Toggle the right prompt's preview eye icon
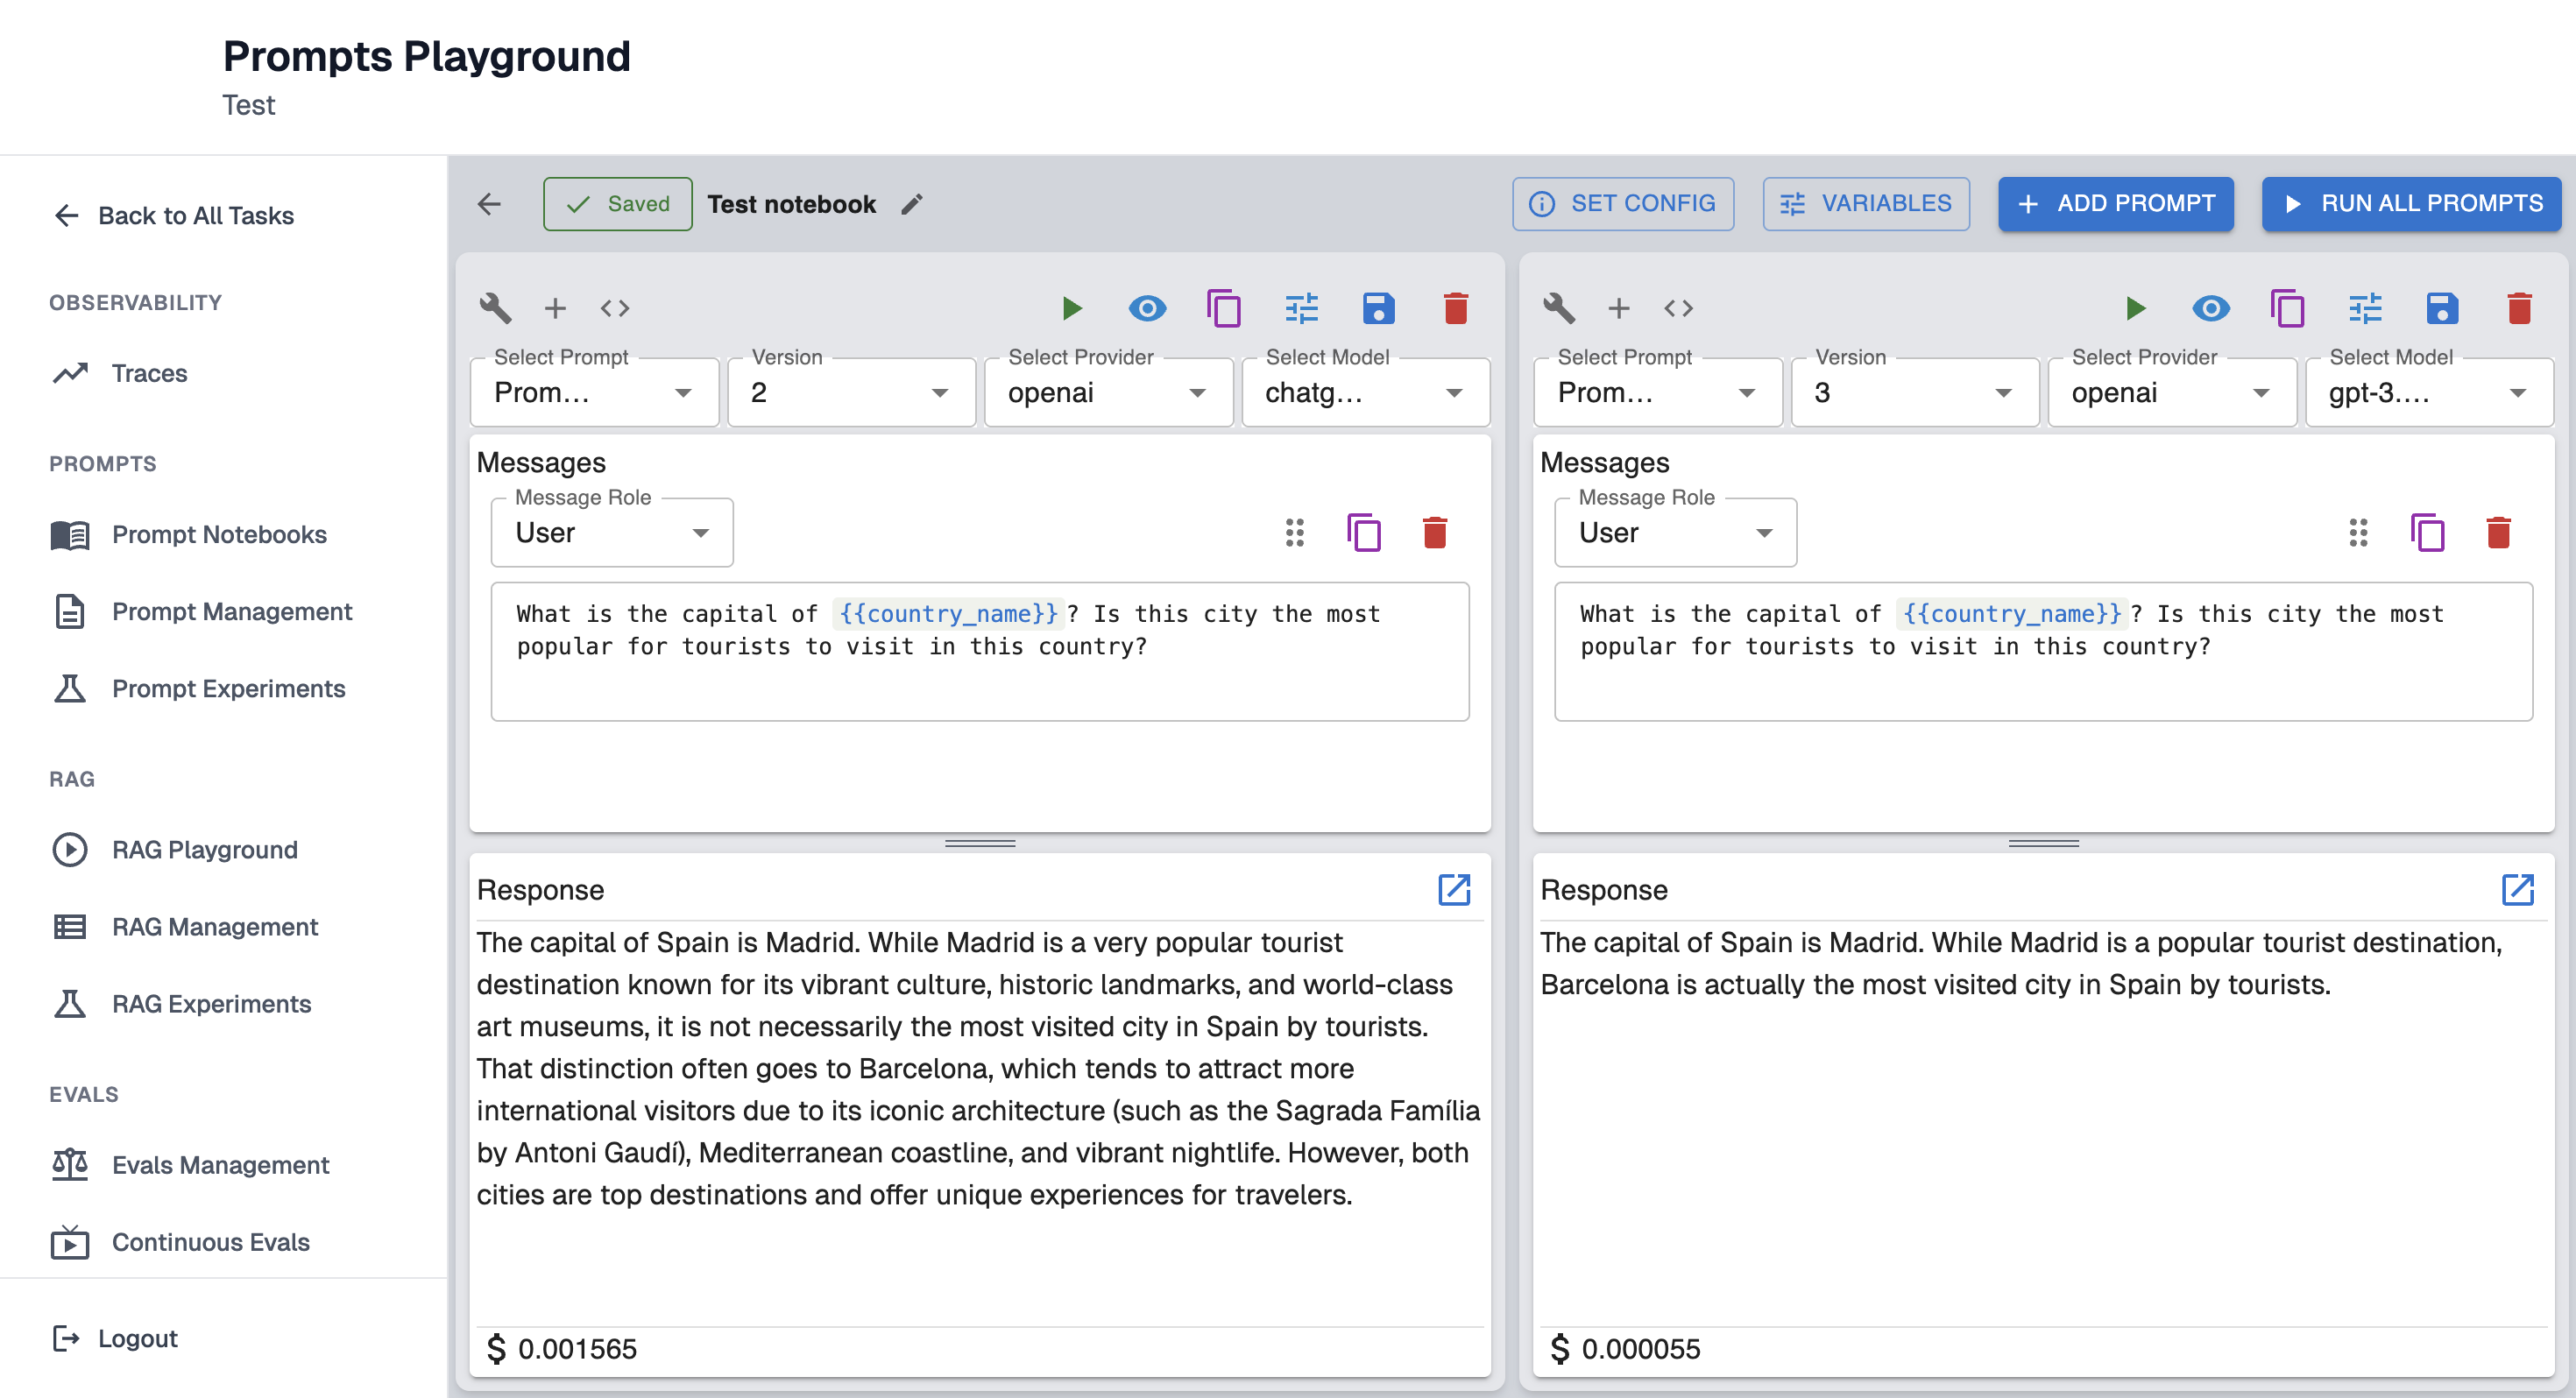Viewport: 2576px width, 1398px height. (2210, 308)
